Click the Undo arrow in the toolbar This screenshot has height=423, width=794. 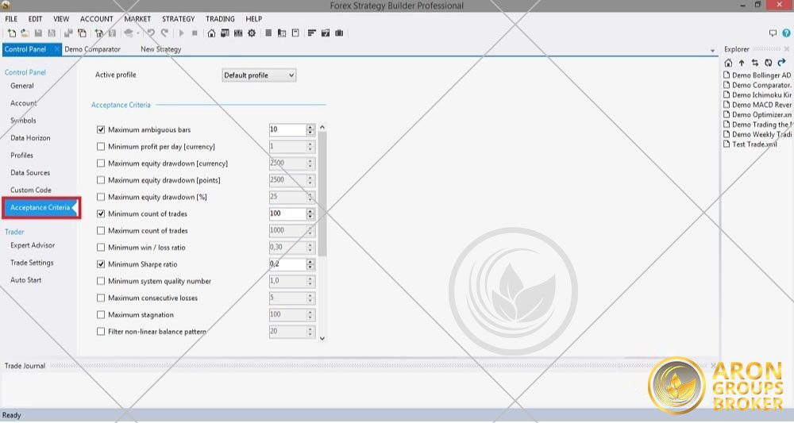[x=151, y=33]
